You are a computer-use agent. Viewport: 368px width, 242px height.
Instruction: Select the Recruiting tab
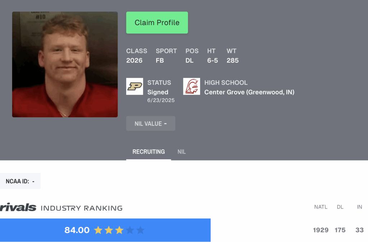pos(148,152)
